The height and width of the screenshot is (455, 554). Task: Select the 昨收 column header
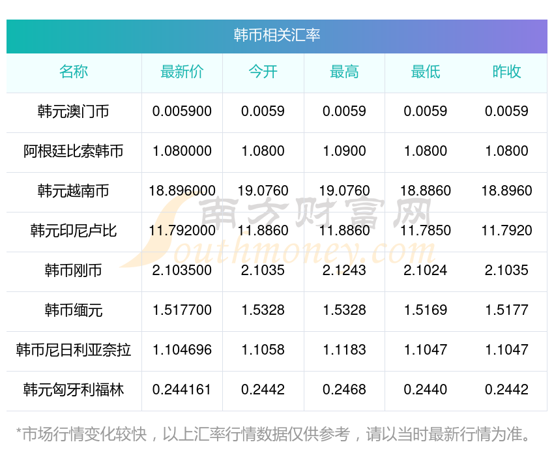tap(506, 72)
